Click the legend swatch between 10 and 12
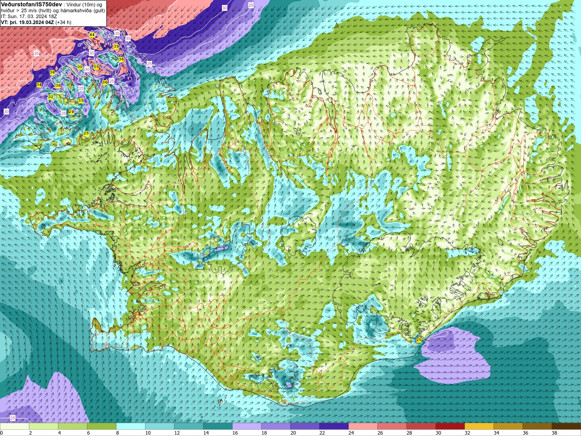581x436 pixels. click(x=160, y=426)
